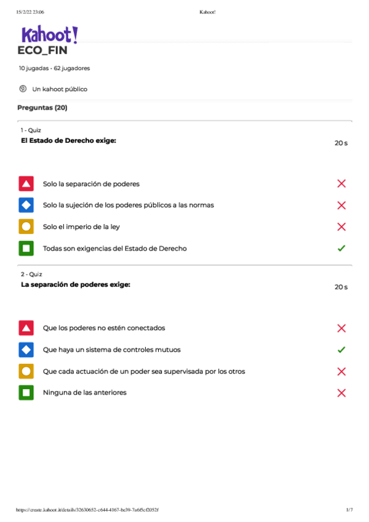
Task: Click the green checkmark for 'controles mutuos'
Action: [341, 350]
